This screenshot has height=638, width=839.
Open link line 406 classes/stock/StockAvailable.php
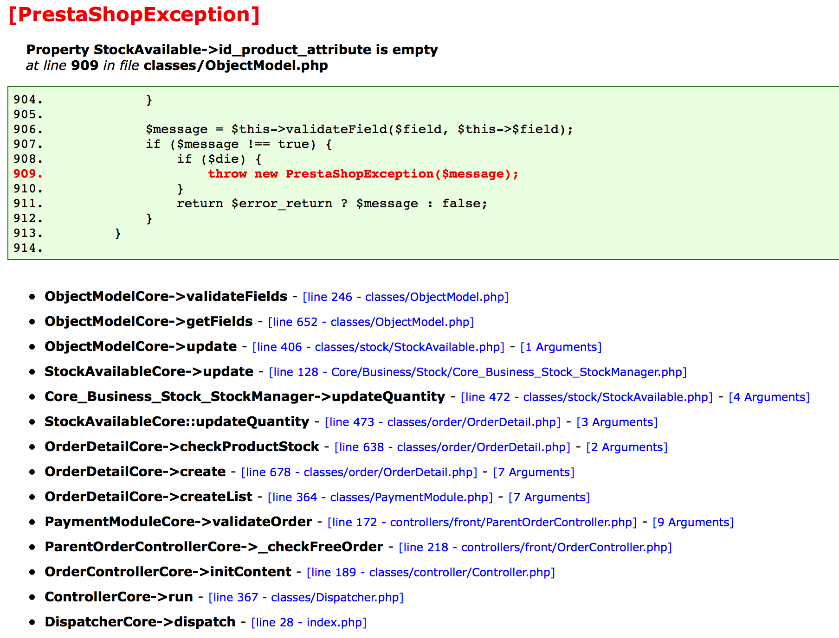click(378, 347)
